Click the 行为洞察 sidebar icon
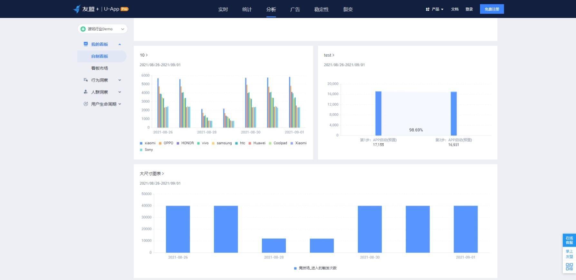576x280 pixels. (86, 80)
